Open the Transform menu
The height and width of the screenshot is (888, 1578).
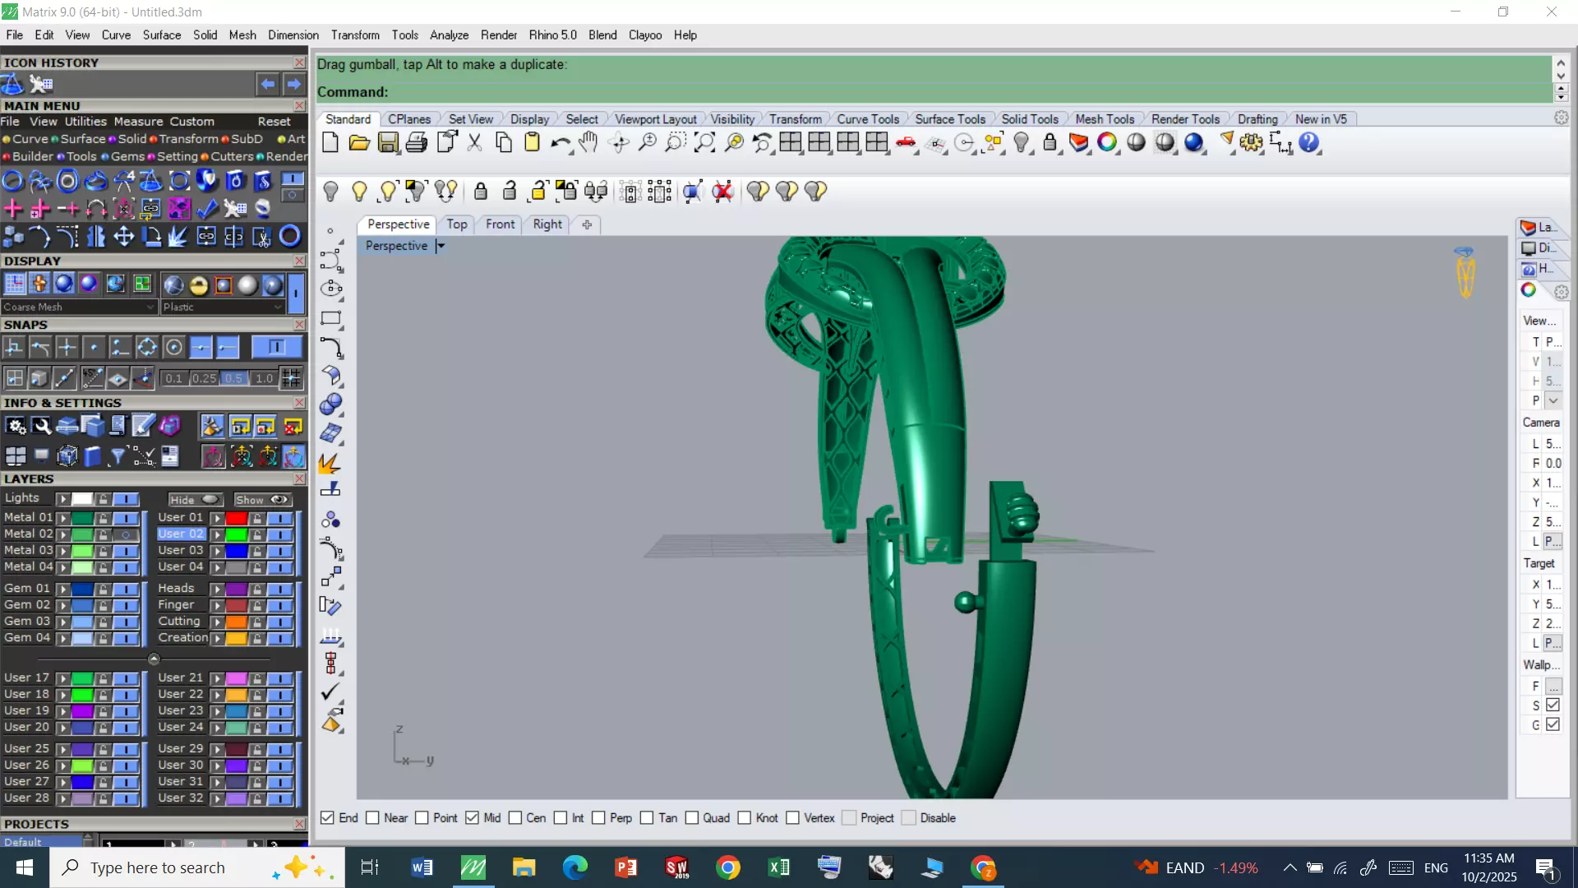355,35
